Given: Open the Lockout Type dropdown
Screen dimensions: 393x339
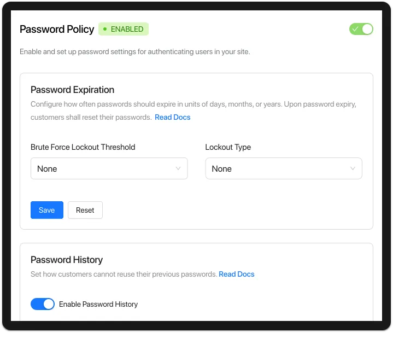Looking at the screenshot, I should pyautogui.click(x=284, y=168).
